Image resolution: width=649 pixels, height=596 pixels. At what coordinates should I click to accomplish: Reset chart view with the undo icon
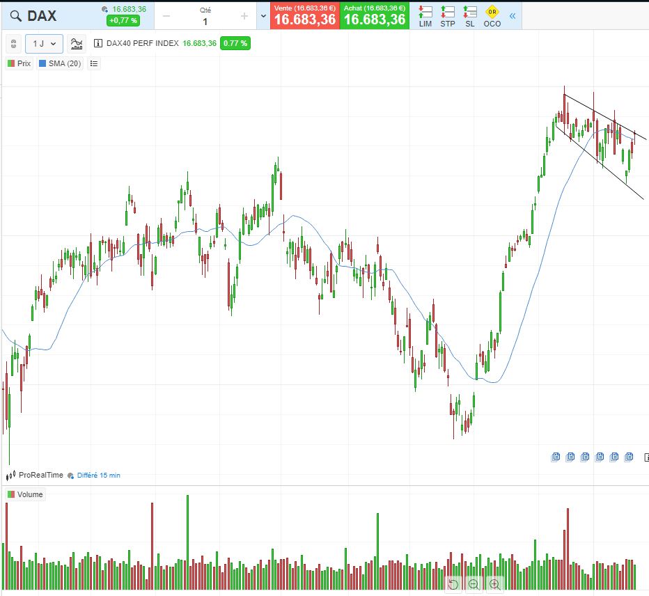453,584
